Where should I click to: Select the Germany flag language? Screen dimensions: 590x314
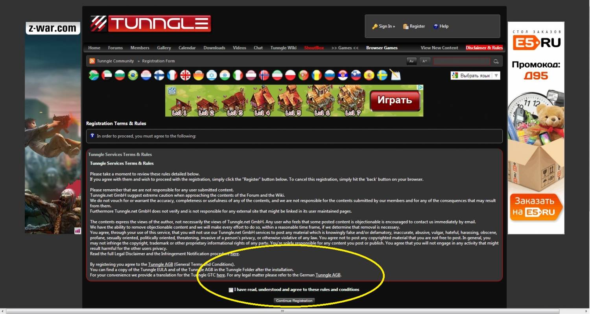[x=198, y=75]
